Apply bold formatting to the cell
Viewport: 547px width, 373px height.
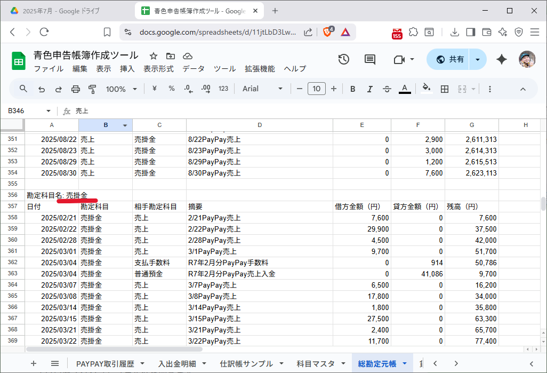pos(352,89)
